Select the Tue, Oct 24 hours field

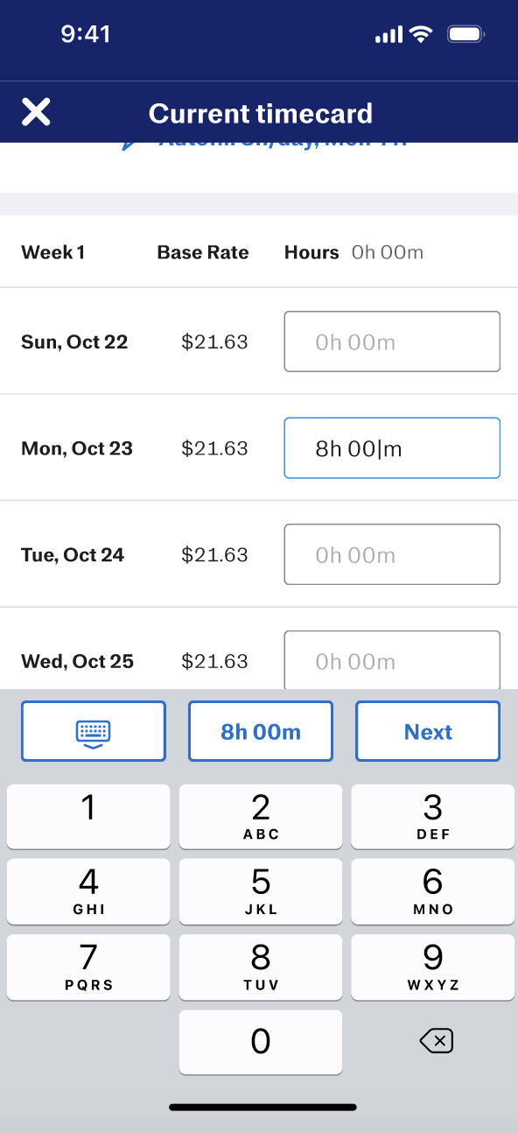click(392, 554)
